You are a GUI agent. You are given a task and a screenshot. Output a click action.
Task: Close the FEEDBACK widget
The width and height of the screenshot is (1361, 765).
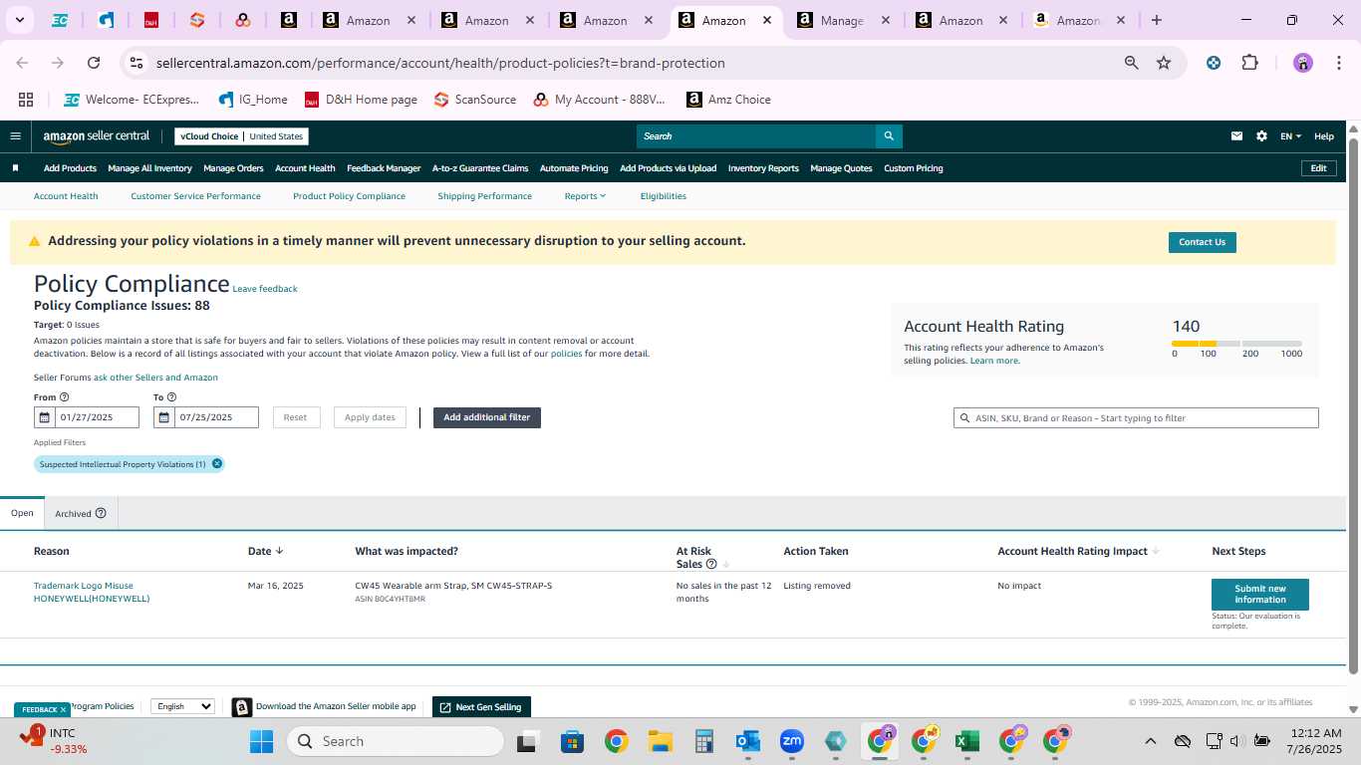coord(63,710)
